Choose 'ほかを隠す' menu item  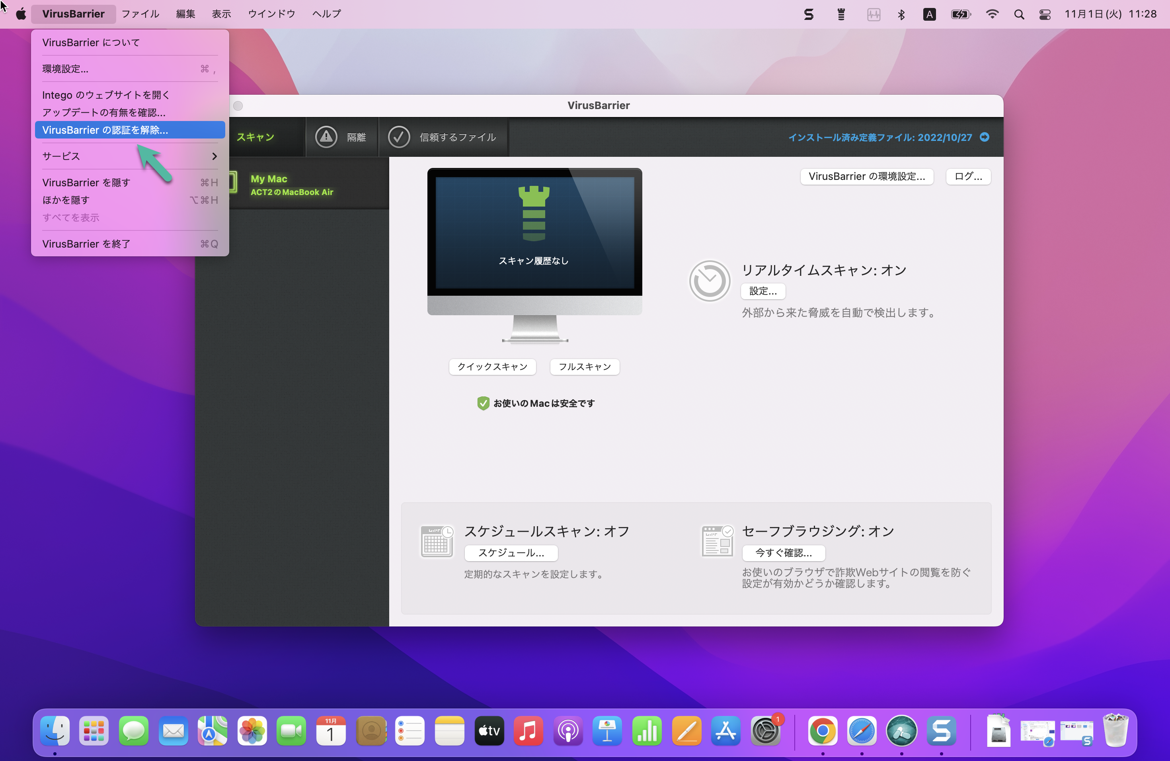(x=130, y=200)
